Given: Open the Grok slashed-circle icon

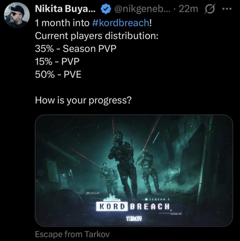Looking at the screenshot, I should point(210,9).
